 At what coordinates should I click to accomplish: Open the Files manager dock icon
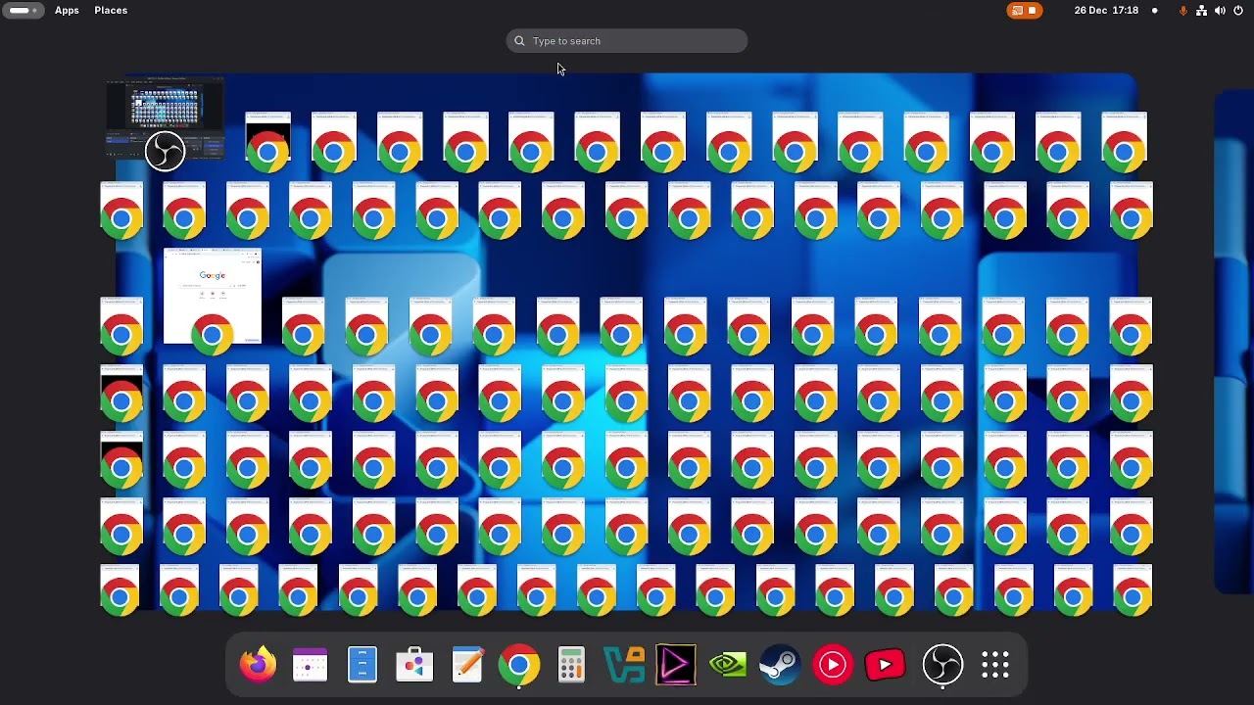click(362, 666)
